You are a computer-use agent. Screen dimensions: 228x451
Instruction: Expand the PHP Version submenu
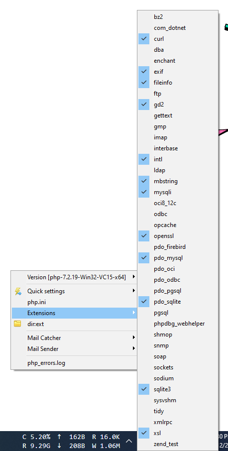click(74, 277)
